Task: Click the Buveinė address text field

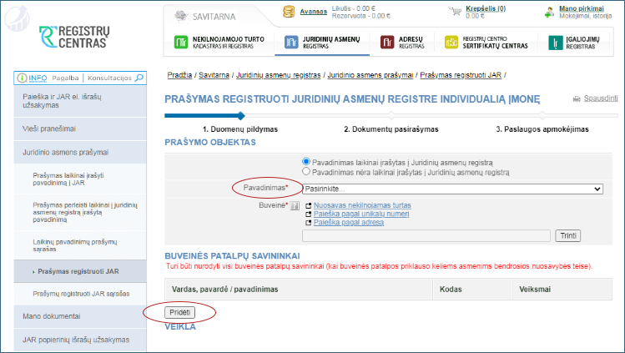Action: coord(426,235)
